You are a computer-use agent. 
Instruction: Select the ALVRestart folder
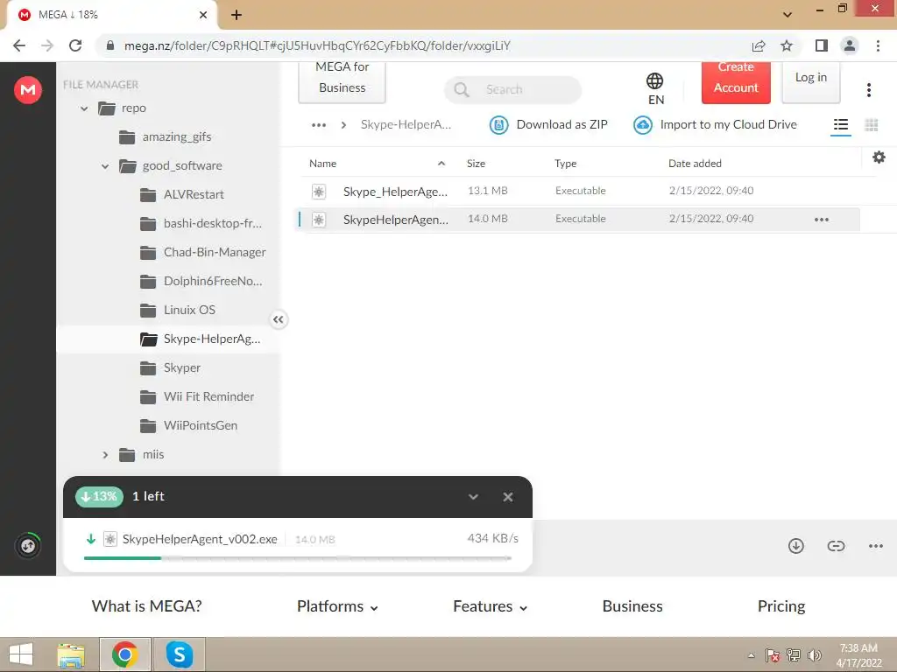[182, 195]
